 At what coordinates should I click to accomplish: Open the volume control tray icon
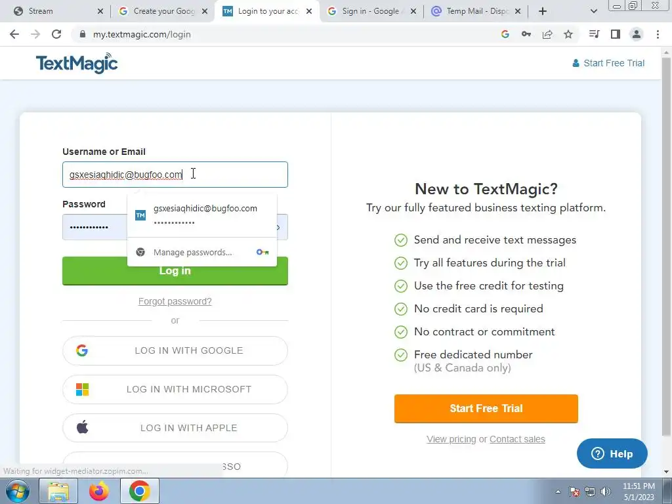coord(606,492)
